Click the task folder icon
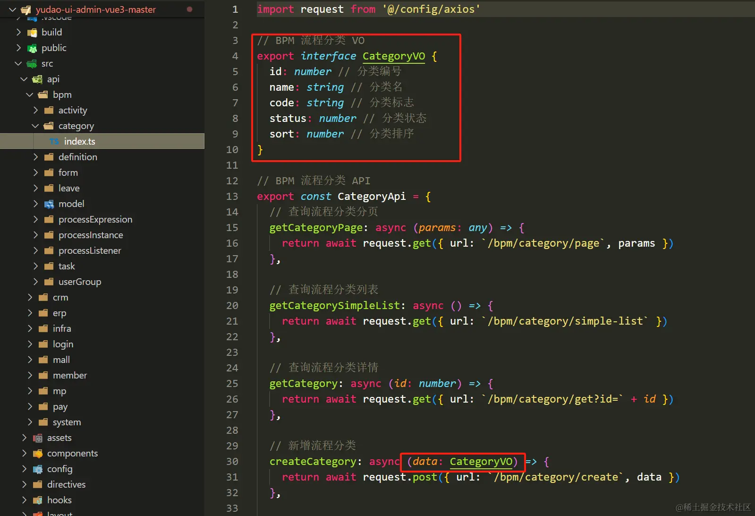Image resolution: width=755 pixels, height=516 pixels. click(x=49, y=267)
